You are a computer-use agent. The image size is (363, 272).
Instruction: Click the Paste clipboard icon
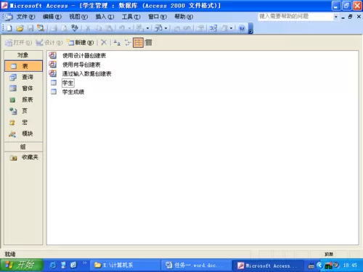pyautogui.click(x=109, y=28)
